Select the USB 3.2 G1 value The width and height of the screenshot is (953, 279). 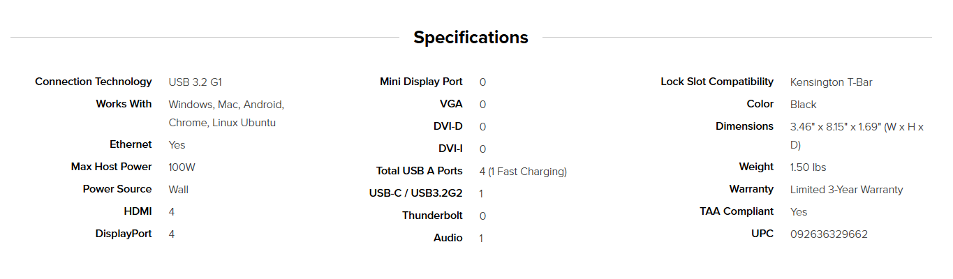click(195, 82)
